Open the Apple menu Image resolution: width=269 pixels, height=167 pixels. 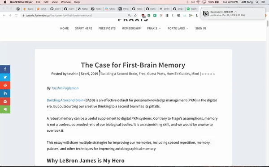click(x=5, y=2)
